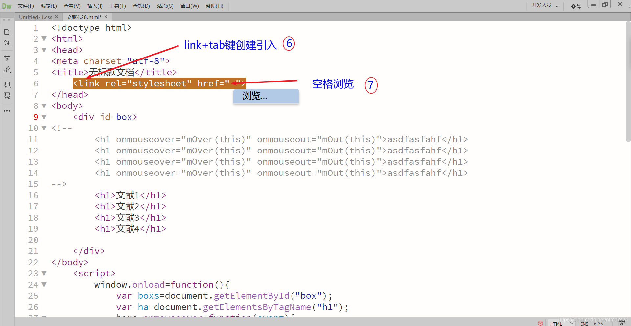Click h1 onmouseover line 11
The height and width of the screenshot is (326, 631).
click(x=281, y=139)
